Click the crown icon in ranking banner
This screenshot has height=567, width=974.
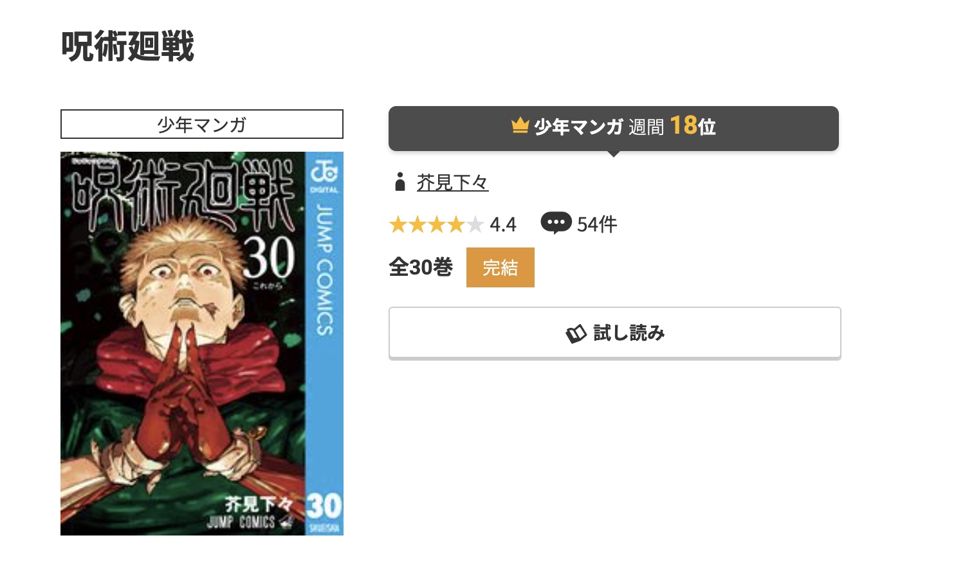pos(520,125)
